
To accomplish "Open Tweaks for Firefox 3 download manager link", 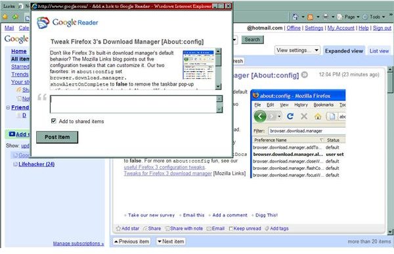I will tap(168, 174).
